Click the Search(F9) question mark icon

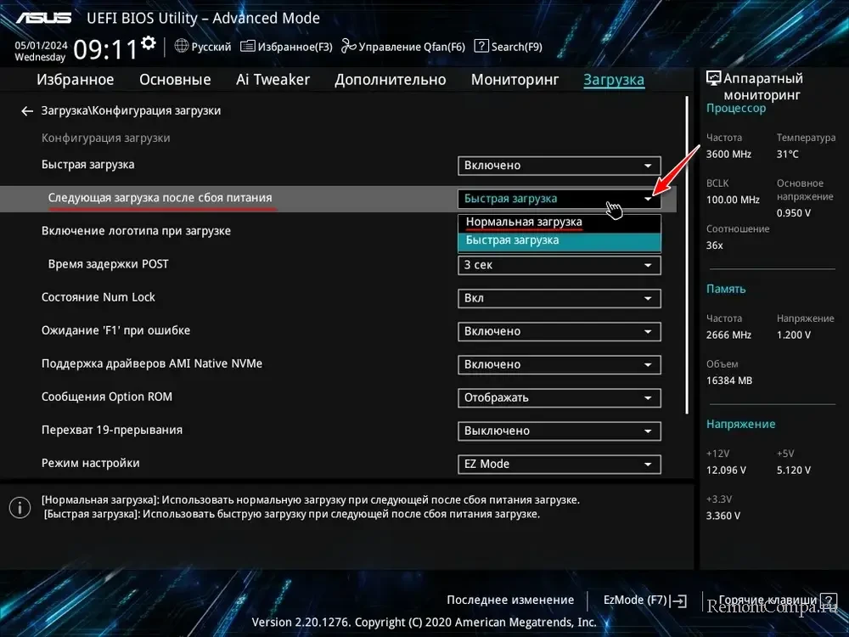(481, 47)
